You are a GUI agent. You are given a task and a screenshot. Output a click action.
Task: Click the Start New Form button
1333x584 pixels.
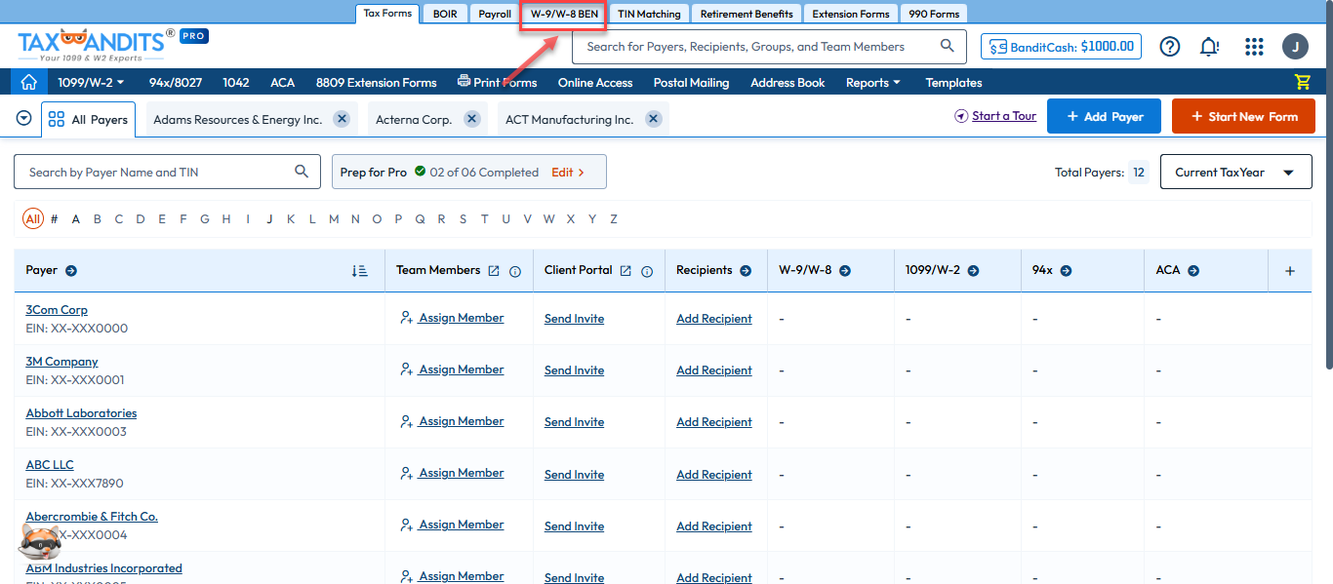tap(1243, 116)
